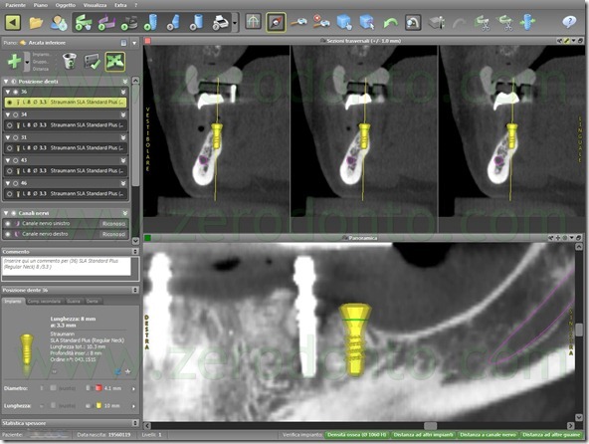Click the gray model alignment tool
Image resolution: width=589 pixels, height=444 pixels.
(437, 23)
